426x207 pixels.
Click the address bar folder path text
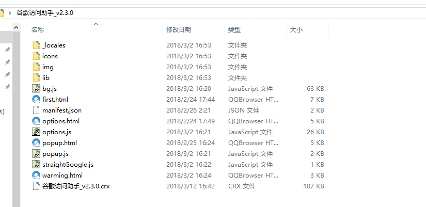click(x=45, y=12)
